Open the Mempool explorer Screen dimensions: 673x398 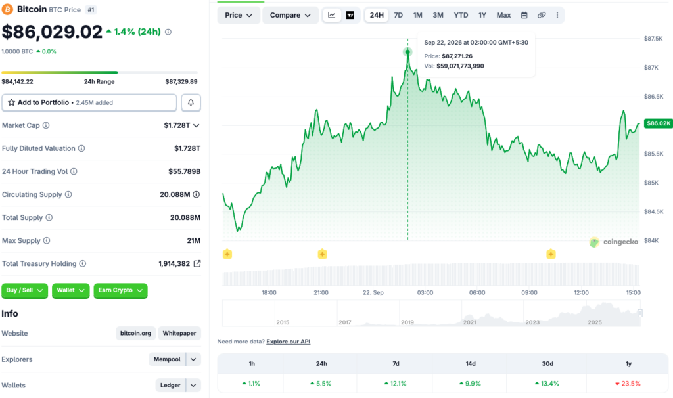coord(167,359)
